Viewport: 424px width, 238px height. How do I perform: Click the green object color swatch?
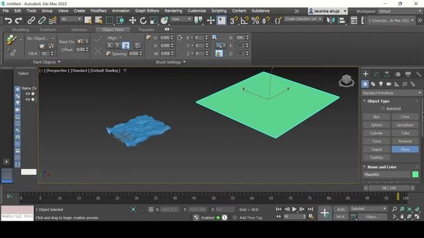point(415,175)
